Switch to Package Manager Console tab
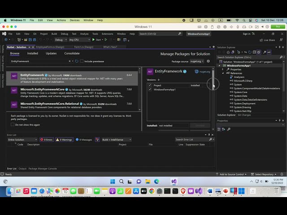The height and width of the screenshot is (215, 287). pos(43,168)
